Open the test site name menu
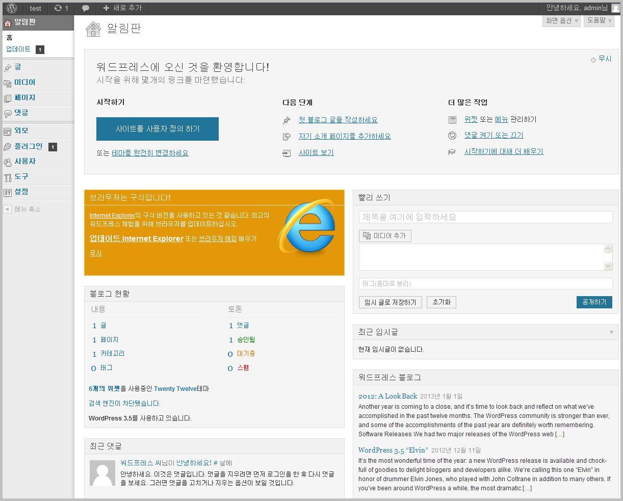This screenshot has width=623, height=501. (x=36, y=8)
